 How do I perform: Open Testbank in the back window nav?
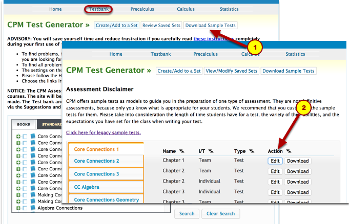pyautogui.click(x=98, y=9)
